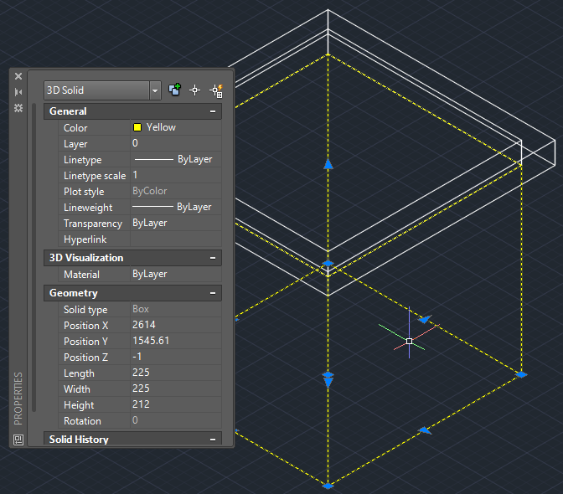The height and width of the screenshot is (494, 563).
Task: Click the Solid type Box value
Action: (176, 309)
